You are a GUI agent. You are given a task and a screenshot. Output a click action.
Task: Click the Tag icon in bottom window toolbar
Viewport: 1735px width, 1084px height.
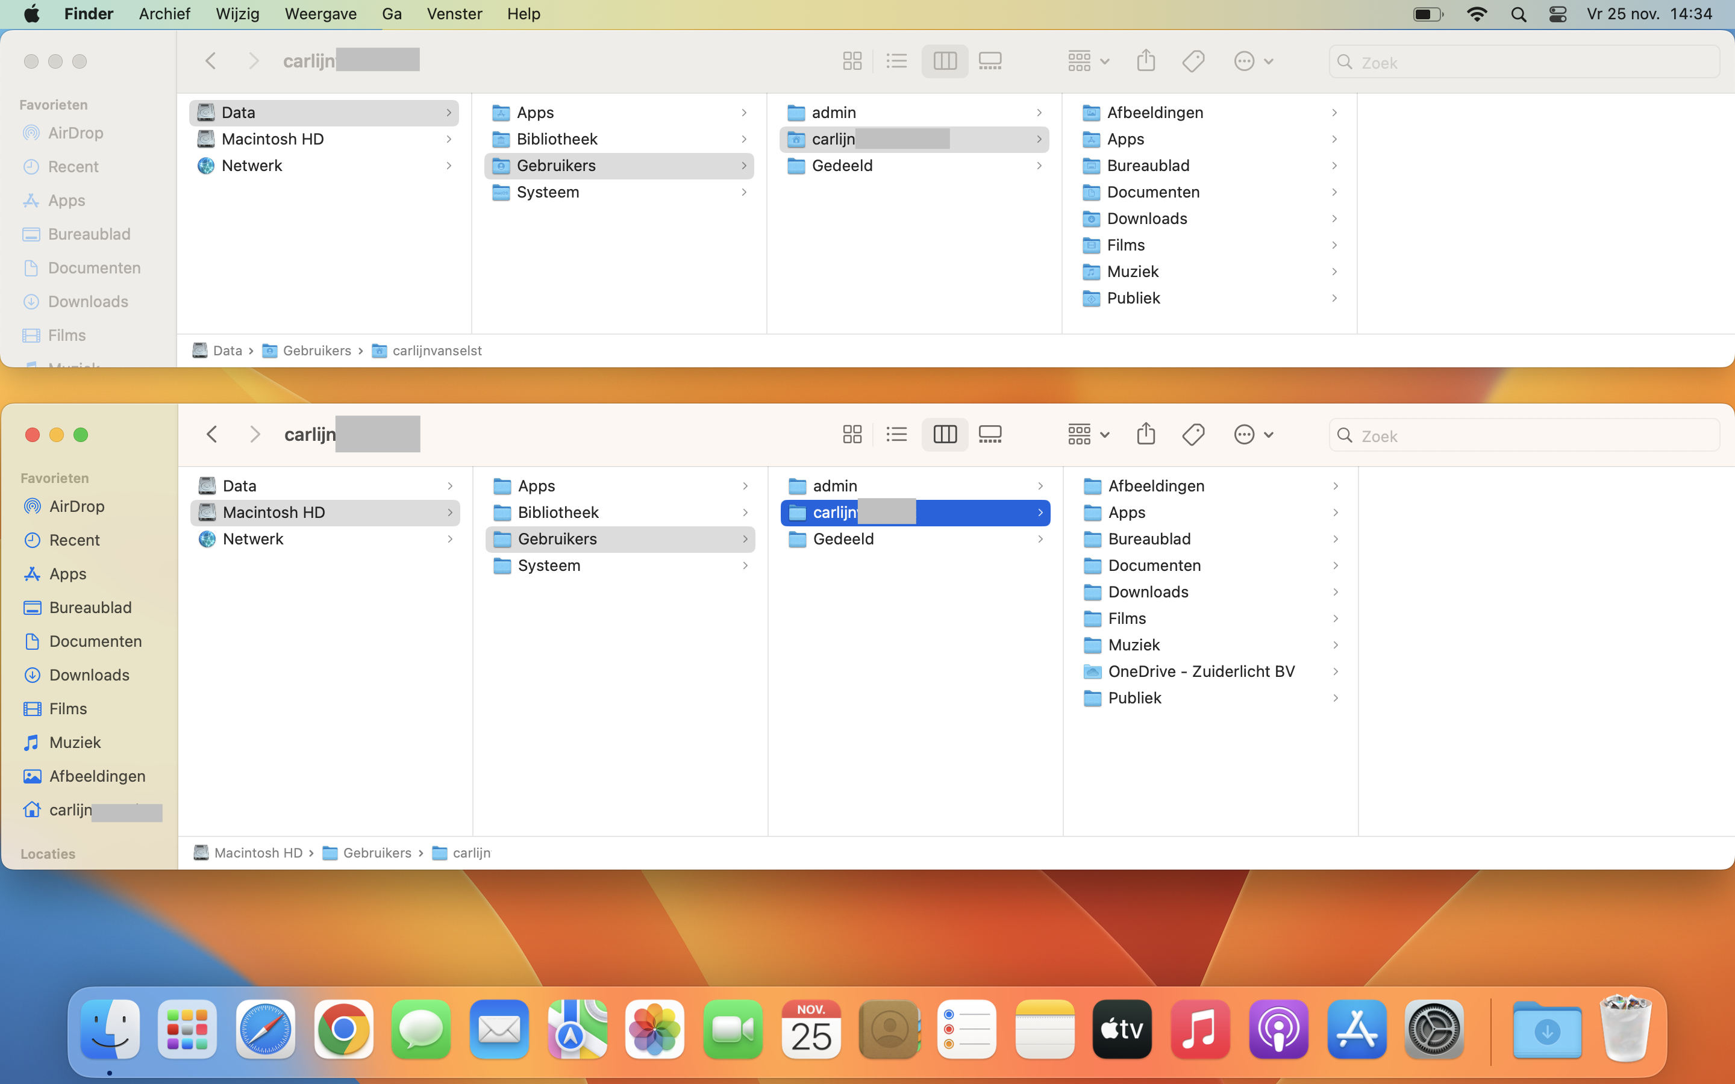(1193, 434)
